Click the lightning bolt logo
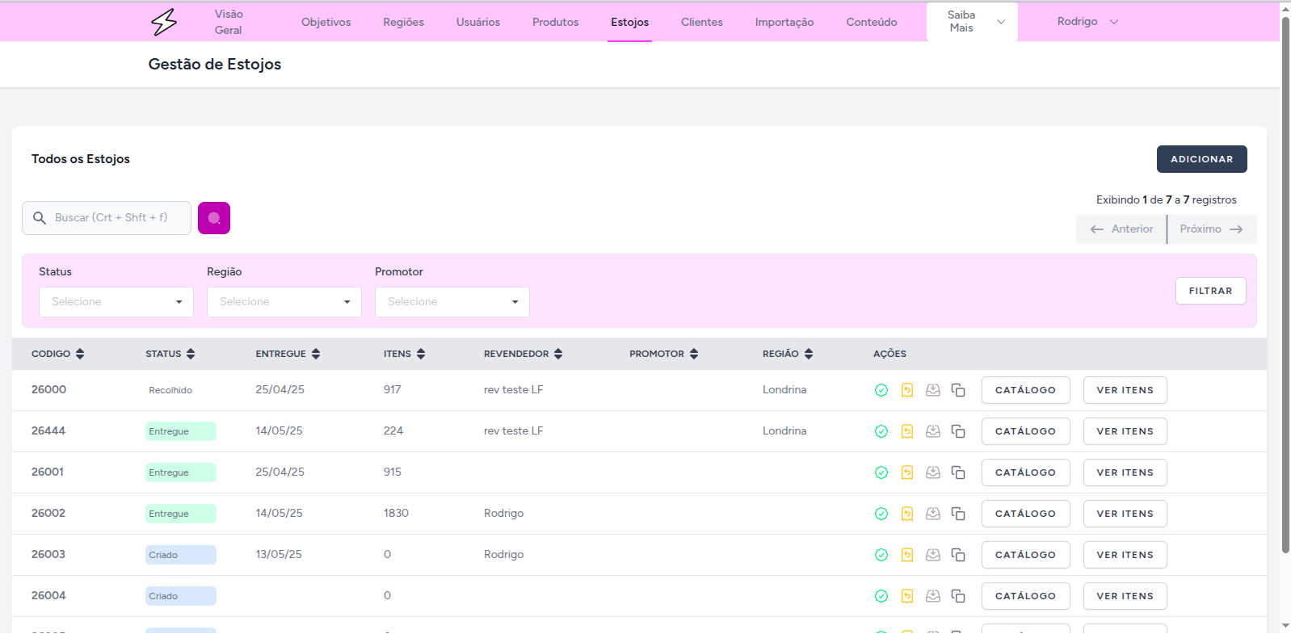The width and height of the screenshot is (1291, 634). (164, 22)
